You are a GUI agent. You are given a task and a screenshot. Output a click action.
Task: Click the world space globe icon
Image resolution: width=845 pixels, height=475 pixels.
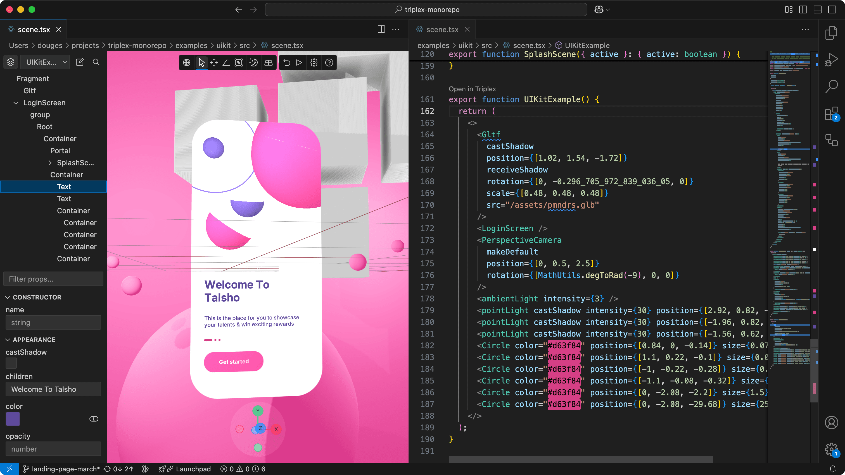click(x=187, y=63)
